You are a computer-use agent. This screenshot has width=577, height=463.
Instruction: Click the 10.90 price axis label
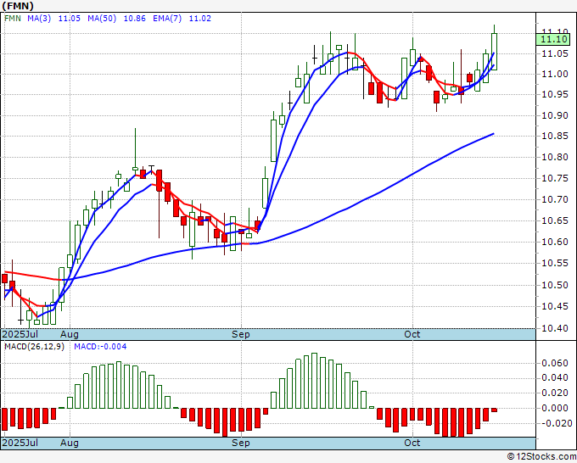[x=555, y=115]
